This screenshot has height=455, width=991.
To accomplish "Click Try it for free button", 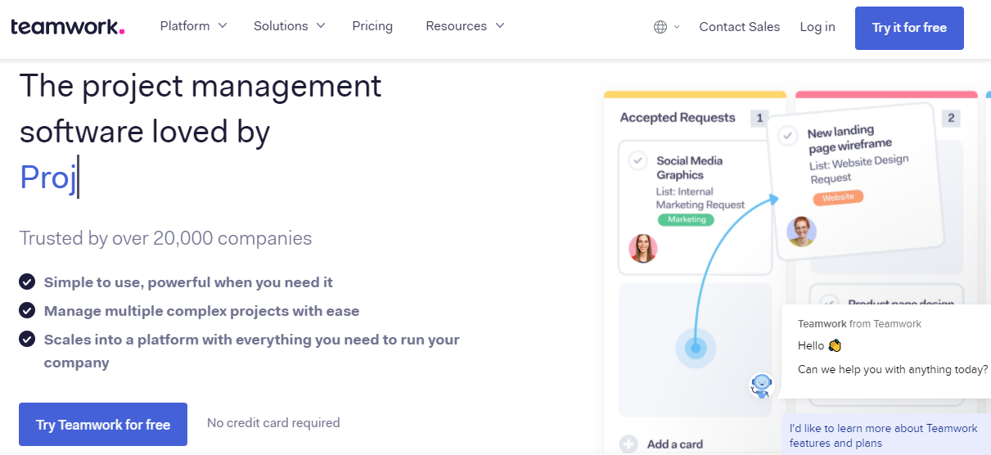I will coord(909,28).
